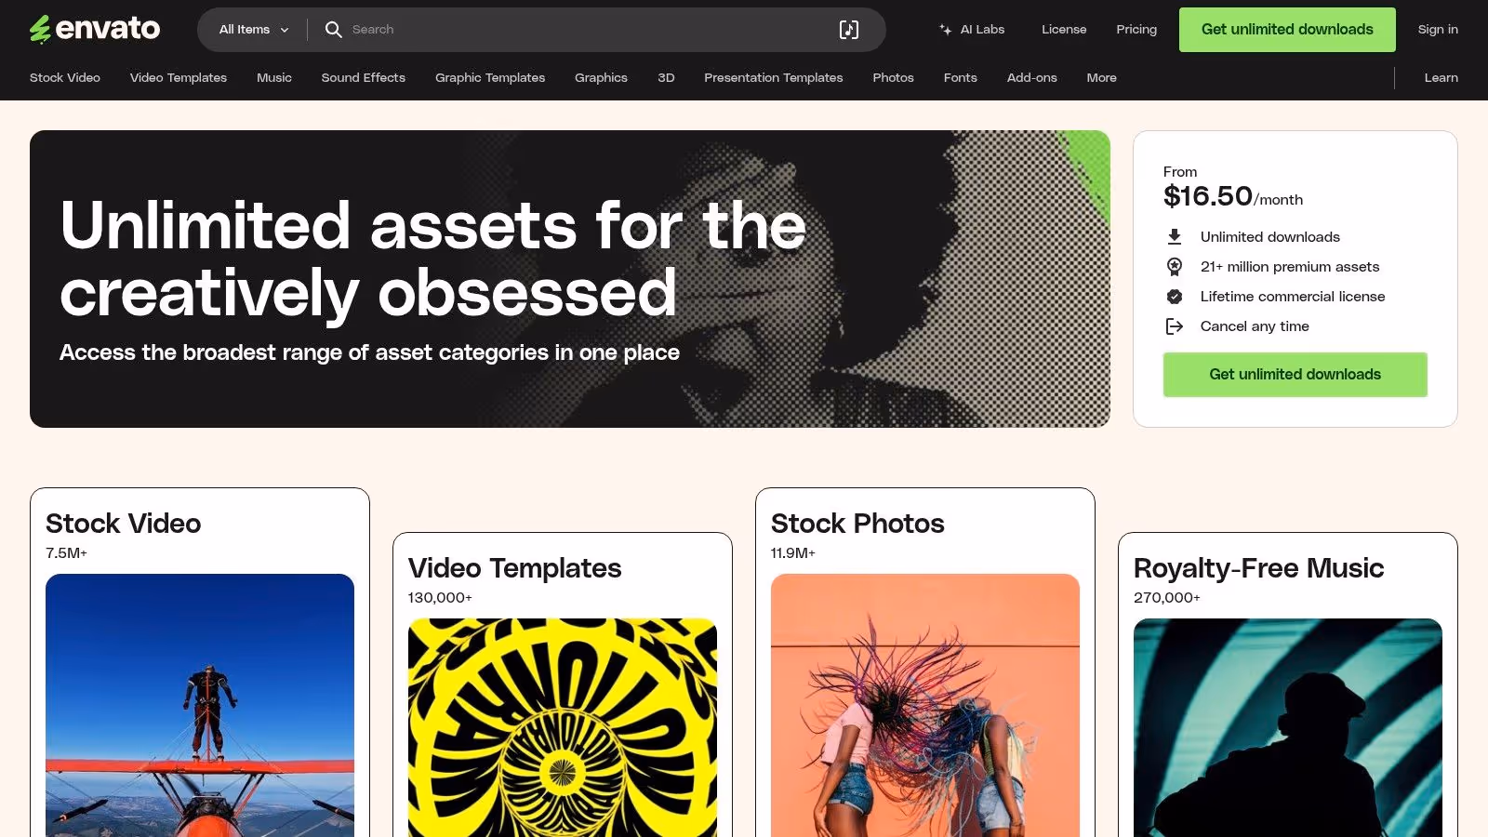Open Royalty-Free Music silhouette thumbnail
1488x837 pixels.
[1288, 727]
